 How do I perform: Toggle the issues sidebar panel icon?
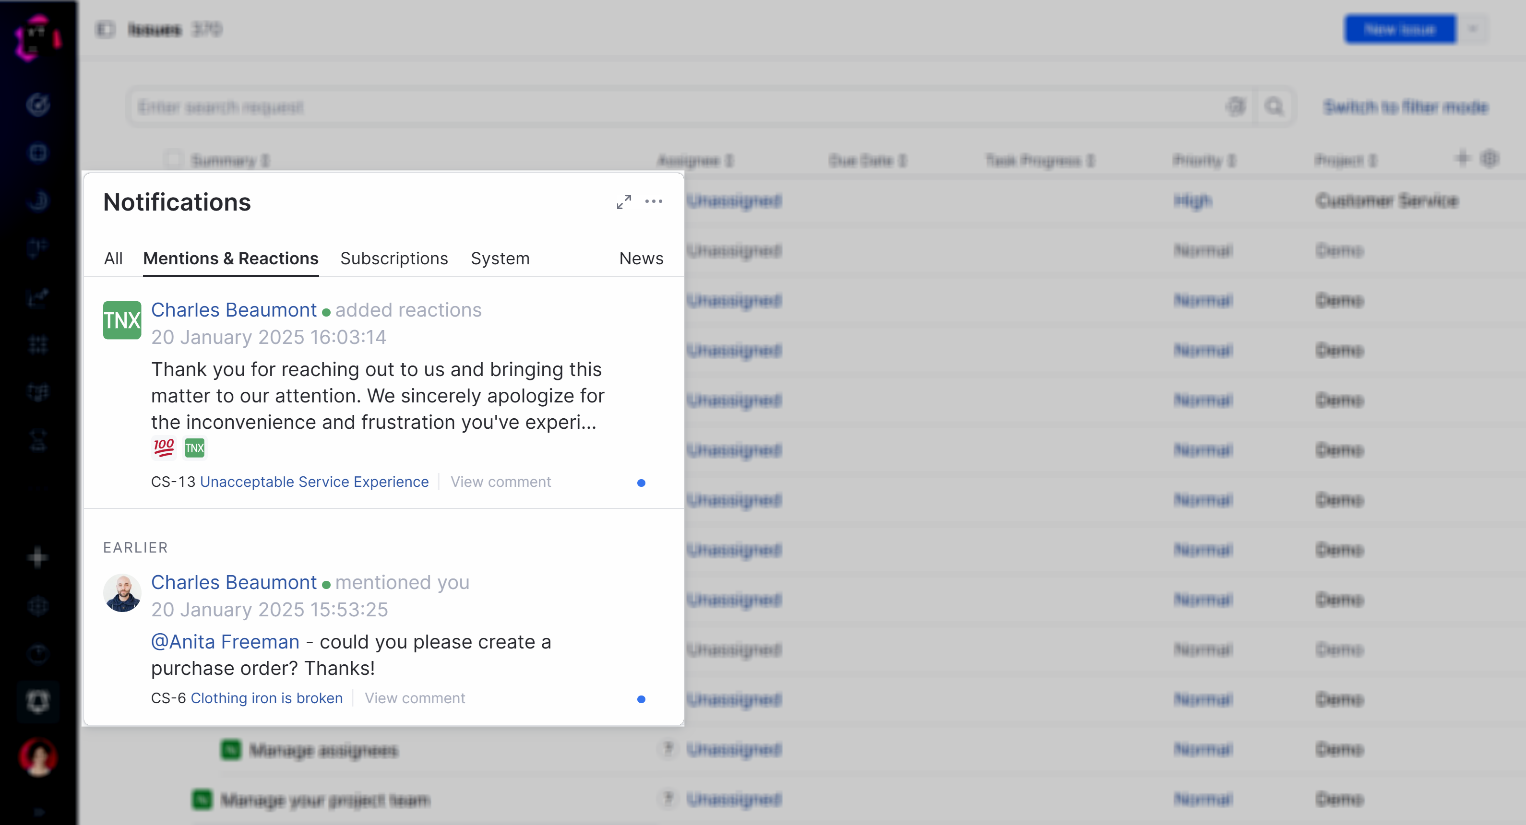click(106, 29)
